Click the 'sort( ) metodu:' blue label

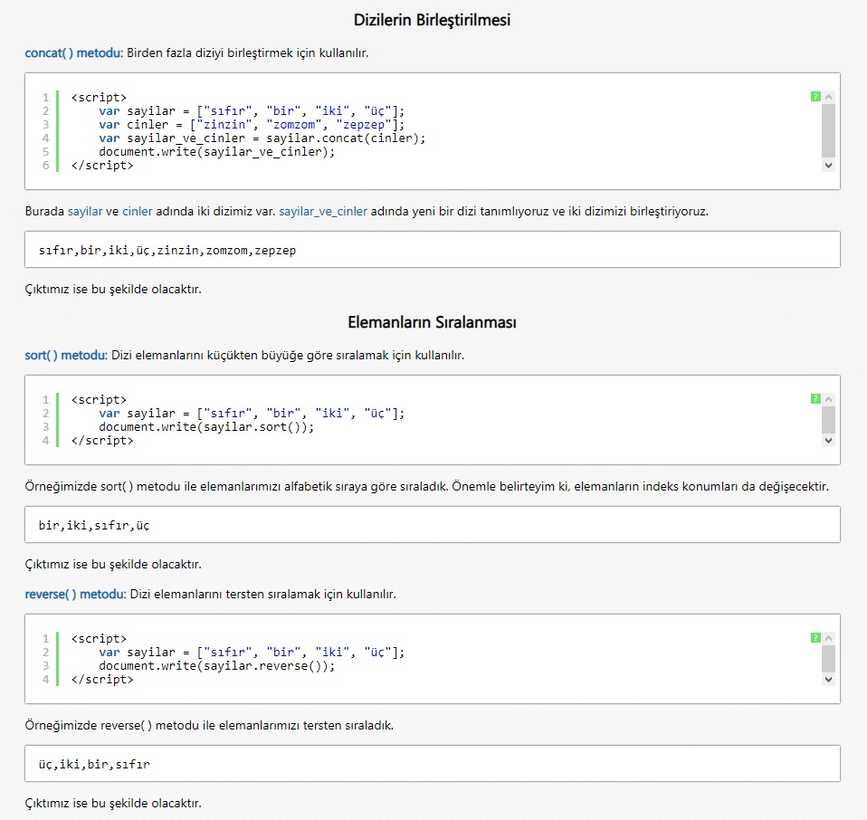point(66,356)
